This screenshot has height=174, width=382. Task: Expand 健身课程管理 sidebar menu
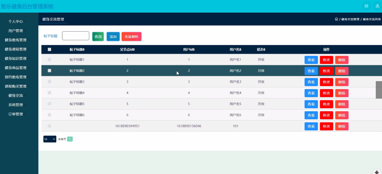(16, 49)
